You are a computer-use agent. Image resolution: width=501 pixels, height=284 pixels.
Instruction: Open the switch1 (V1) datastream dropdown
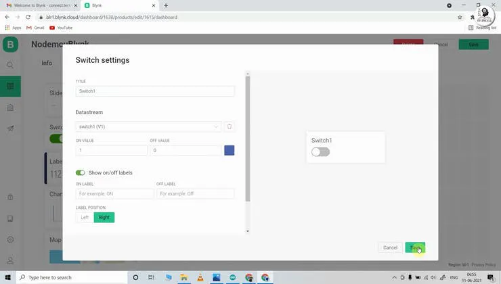coord(148,126)
